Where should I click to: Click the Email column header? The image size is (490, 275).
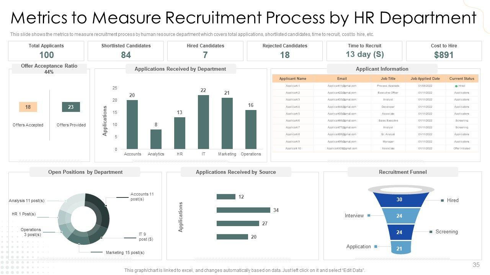tap(342, 79)
